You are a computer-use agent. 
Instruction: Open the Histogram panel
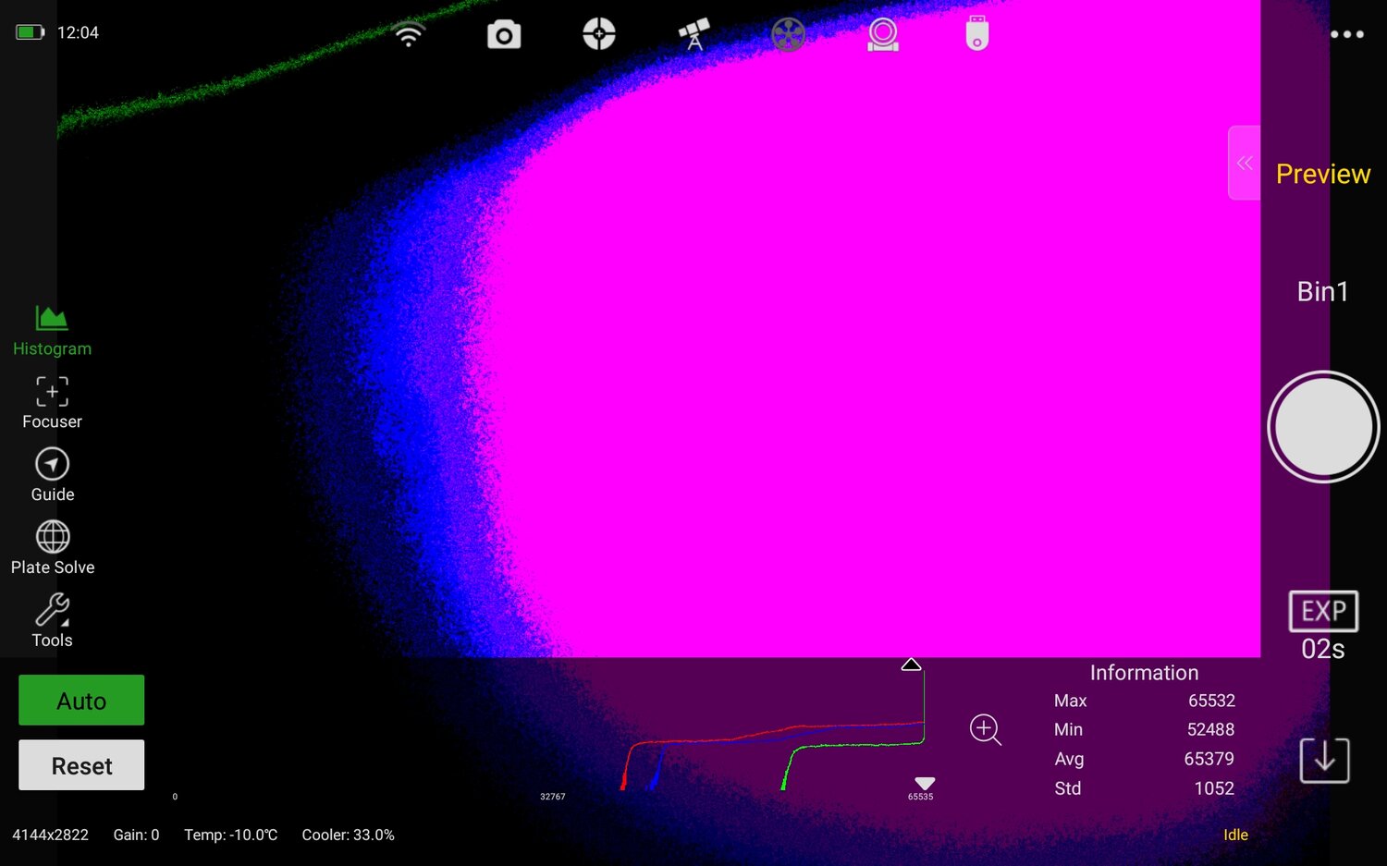pyautogui.click(x=52, y=329)
